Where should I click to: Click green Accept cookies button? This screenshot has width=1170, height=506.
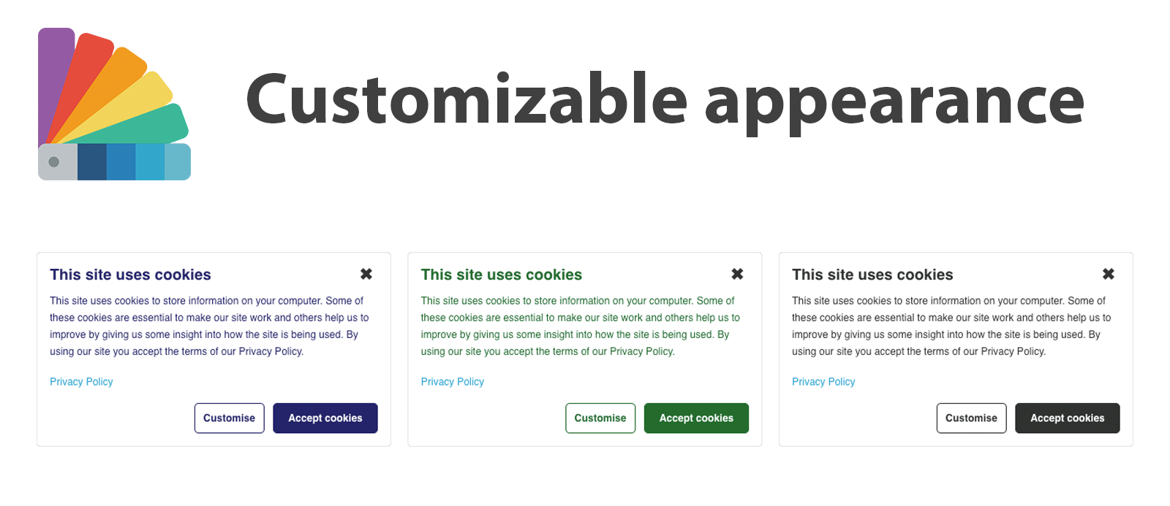[696, 418]
